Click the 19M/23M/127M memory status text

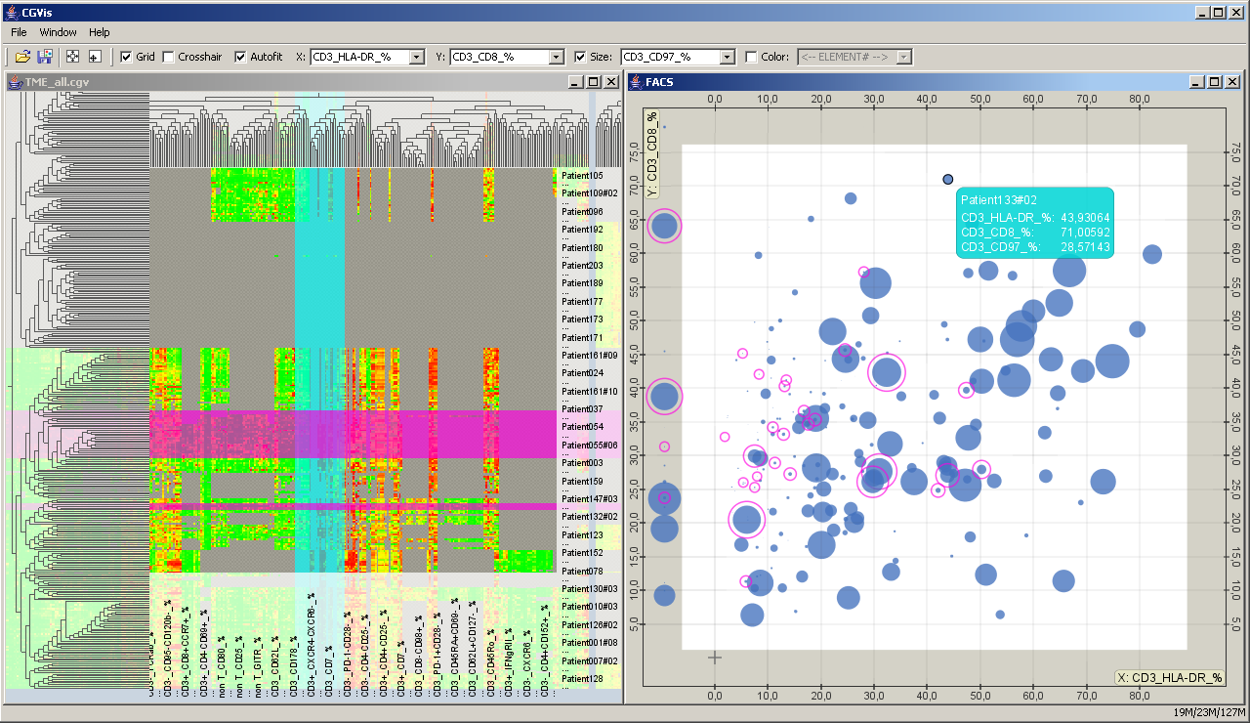click(1208, 712)
